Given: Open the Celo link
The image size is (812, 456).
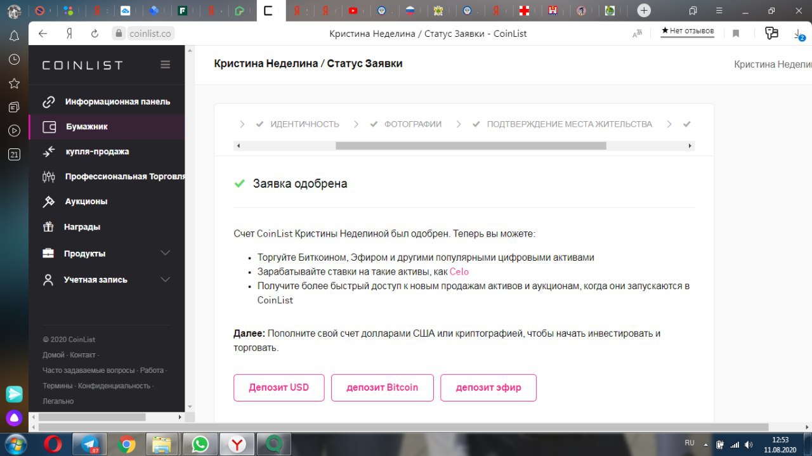Looking at the screenshot, I should point(459,271).
